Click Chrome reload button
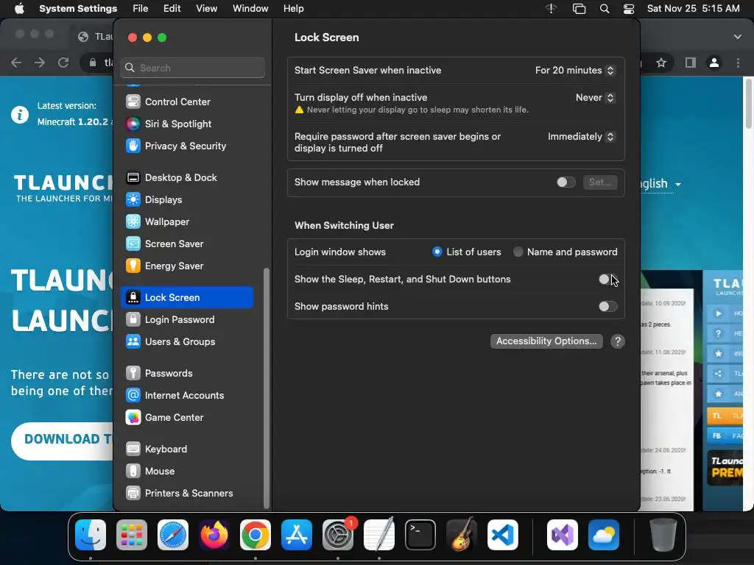754x565 pixels. click(x=63, y=63)
